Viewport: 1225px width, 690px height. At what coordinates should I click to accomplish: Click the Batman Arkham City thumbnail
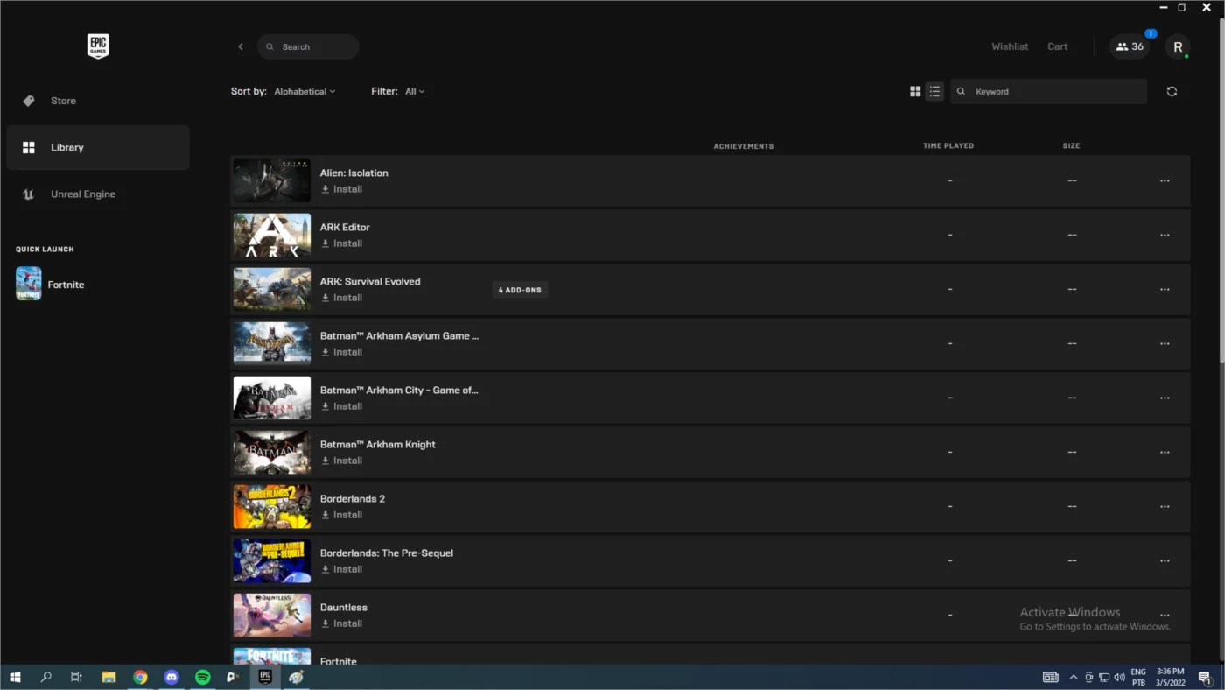[272, 398]
